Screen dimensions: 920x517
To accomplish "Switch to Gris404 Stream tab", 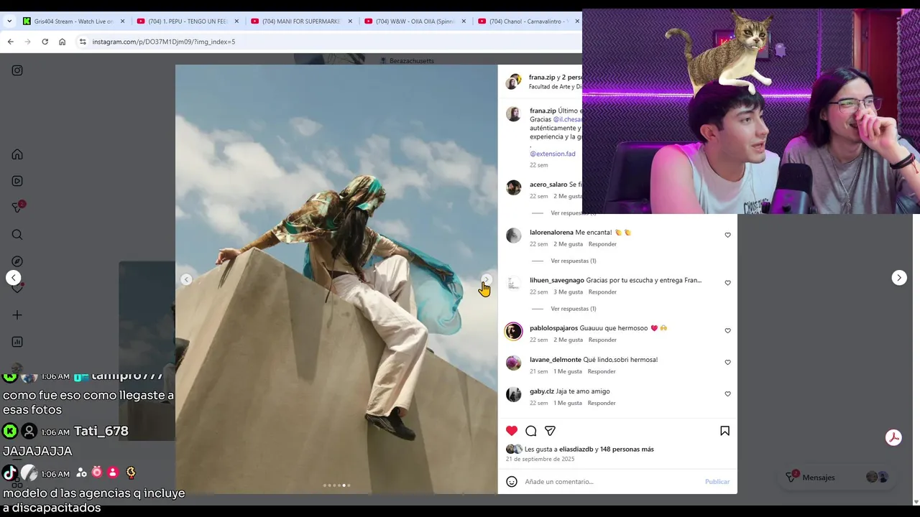I will tap(73, 22).
